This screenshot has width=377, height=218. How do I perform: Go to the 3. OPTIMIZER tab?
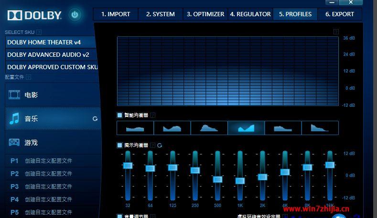[x=205, y=14]
